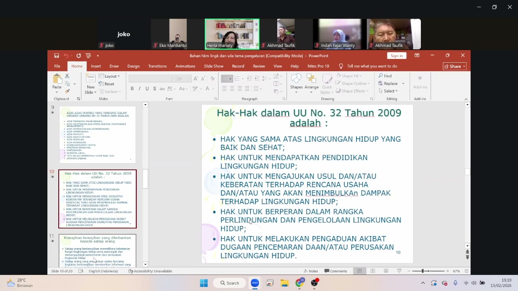Expand the Arrange dropdown

pyautogui.click(x=312, y=83)
